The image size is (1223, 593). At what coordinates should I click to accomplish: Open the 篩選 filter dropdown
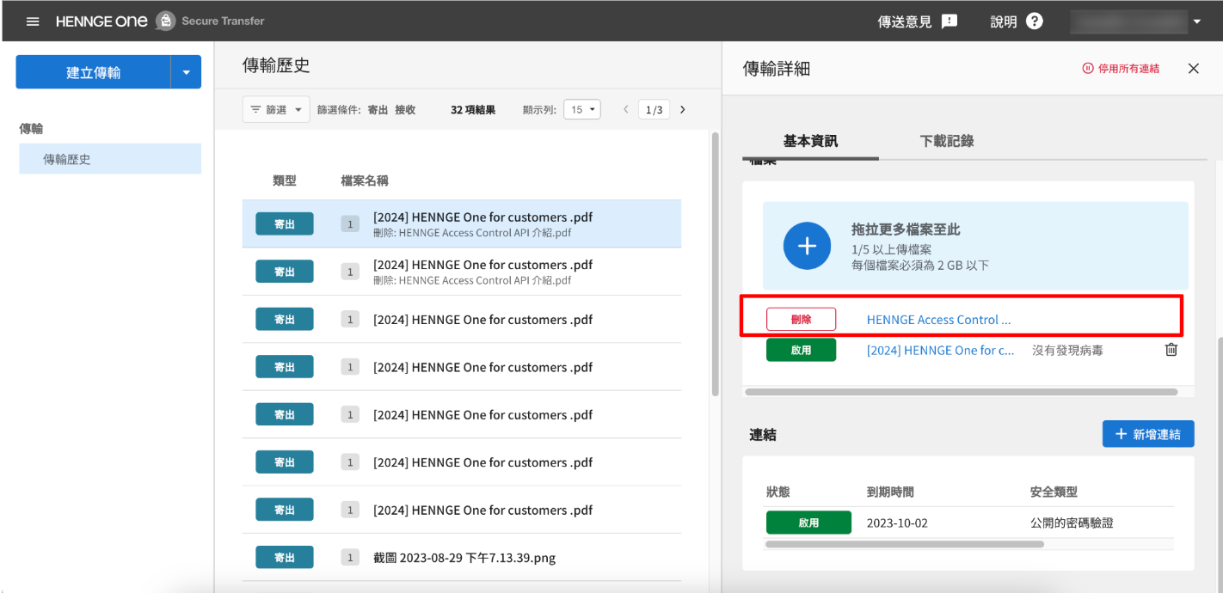pos(276,109)
